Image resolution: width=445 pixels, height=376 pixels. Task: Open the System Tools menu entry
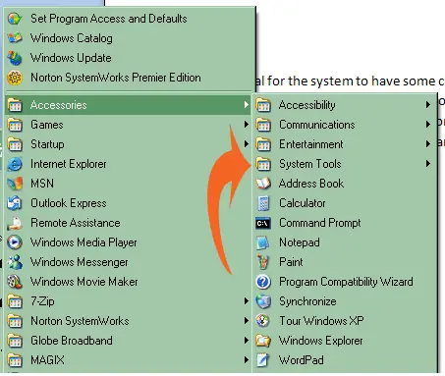coord(345,164)
